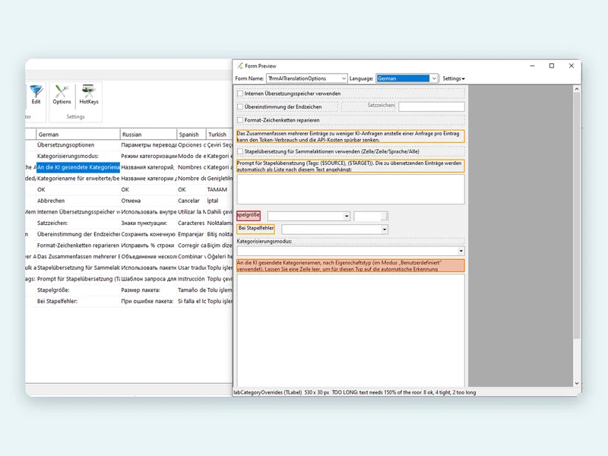Click the Spanish column header
The height and width of the screenshot is (456, 608).
192,135
